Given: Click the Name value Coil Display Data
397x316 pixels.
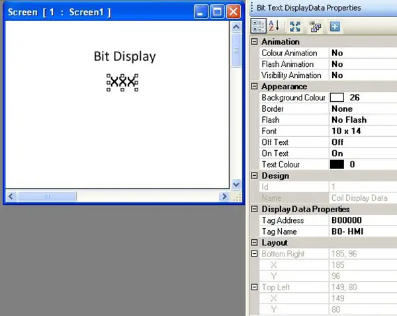Looking at the screenshot, I should pos(359,198).
